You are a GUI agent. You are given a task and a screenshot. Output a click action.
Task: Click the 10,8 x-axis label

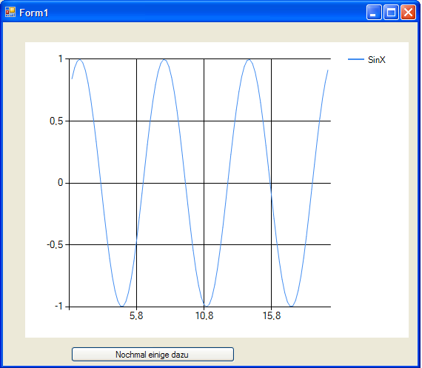204,315
